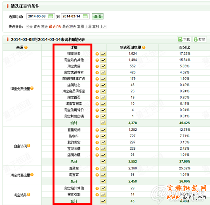The width and height of the screenshot is (210, 205).
Task: Open trend chart for 淘宝店铺搜索 row
Action: coord(103,73)
